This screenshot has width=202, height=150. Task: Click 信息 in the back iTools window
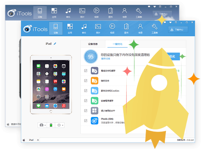click(125, 13)
